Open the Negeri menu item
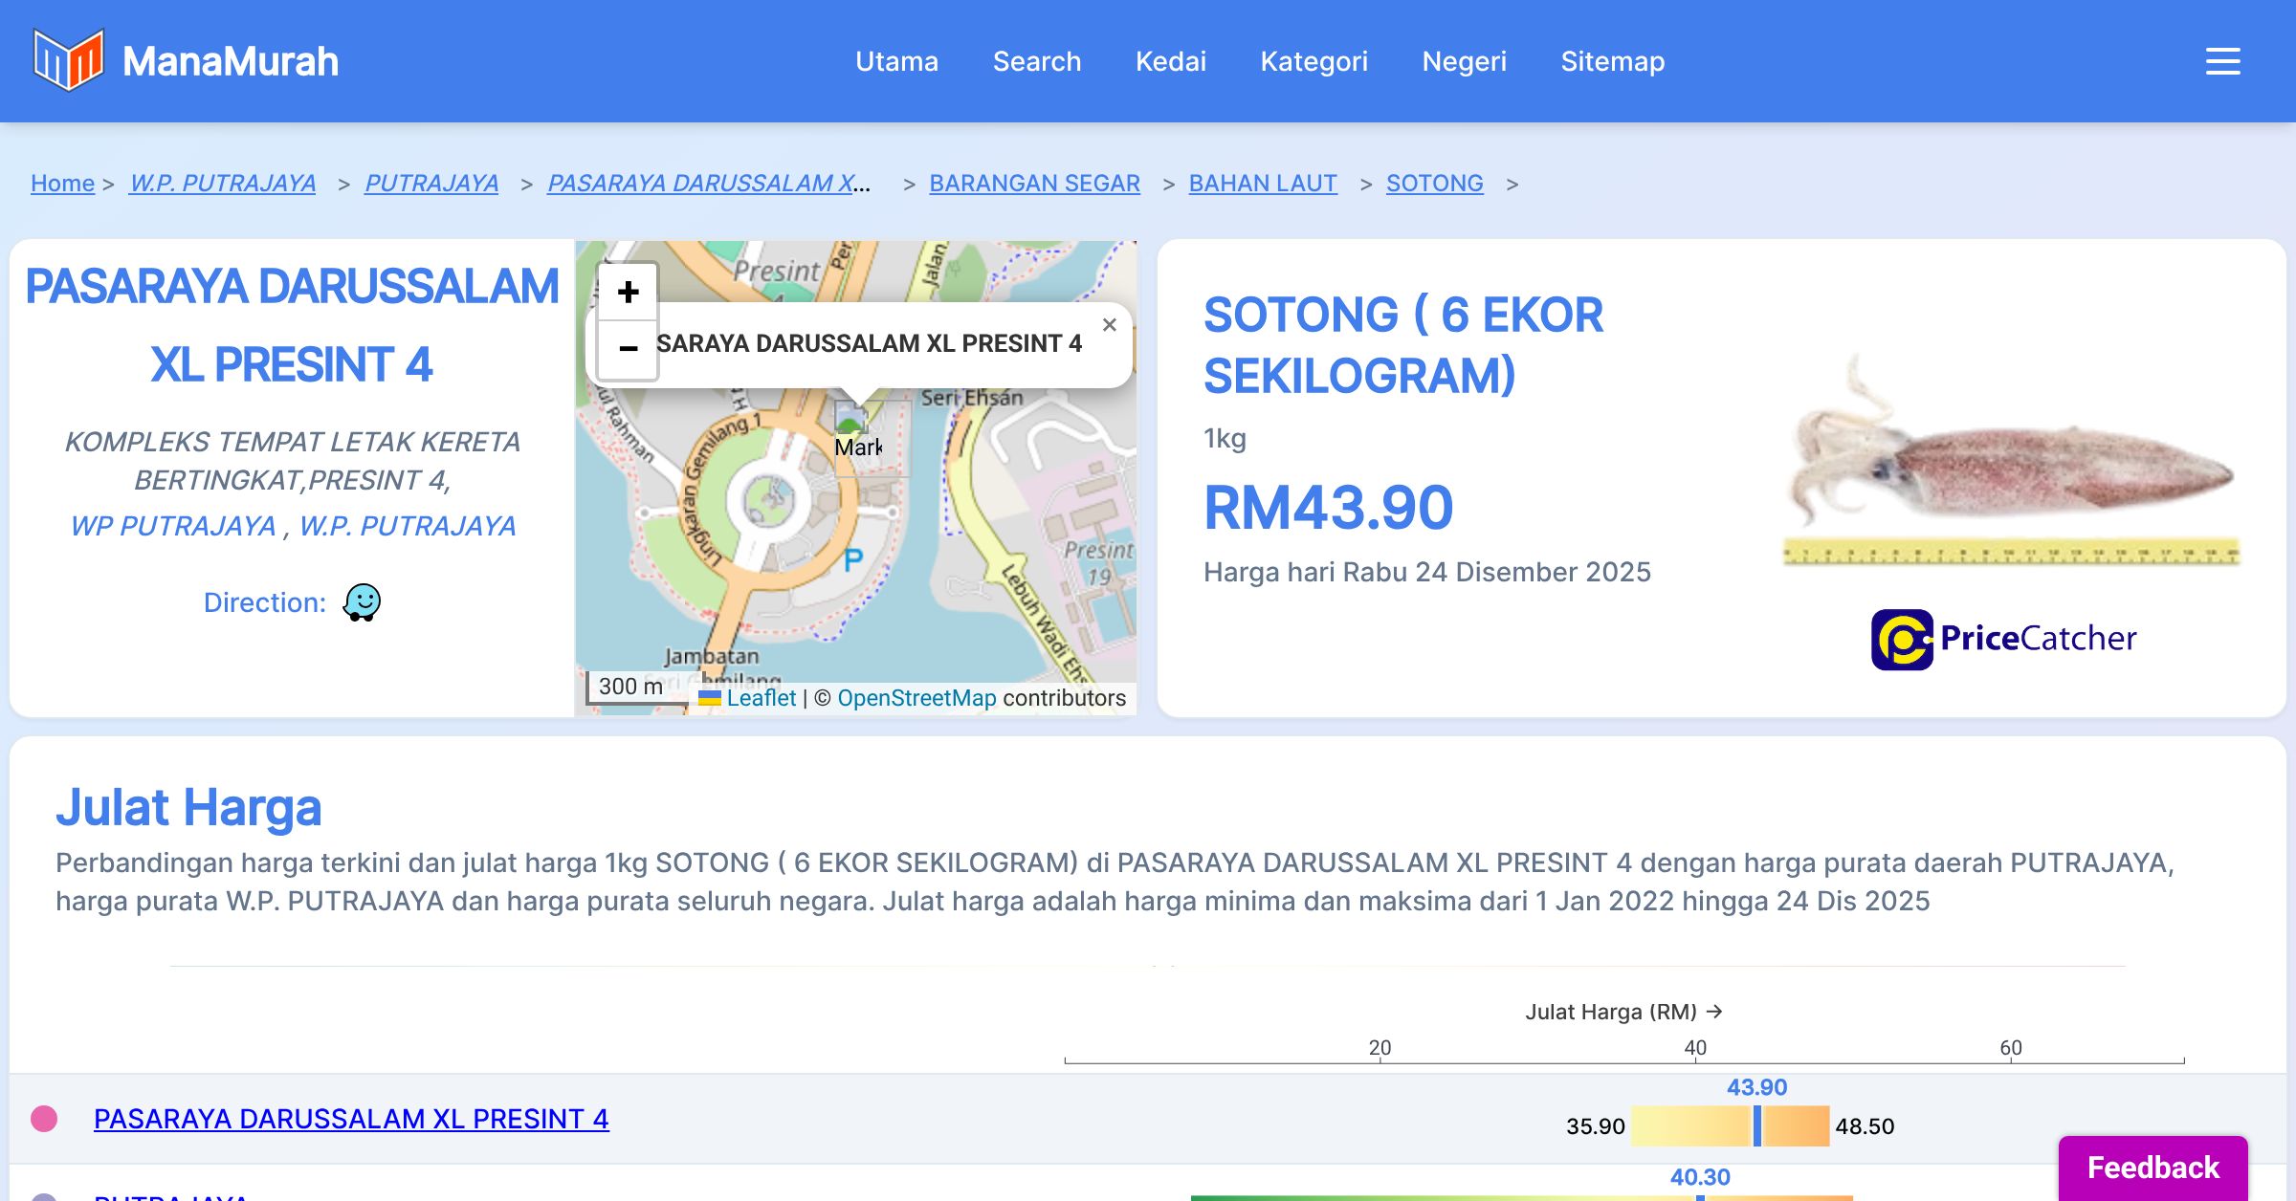This screenshot has height=1201, width=2296. (1464, 61)
